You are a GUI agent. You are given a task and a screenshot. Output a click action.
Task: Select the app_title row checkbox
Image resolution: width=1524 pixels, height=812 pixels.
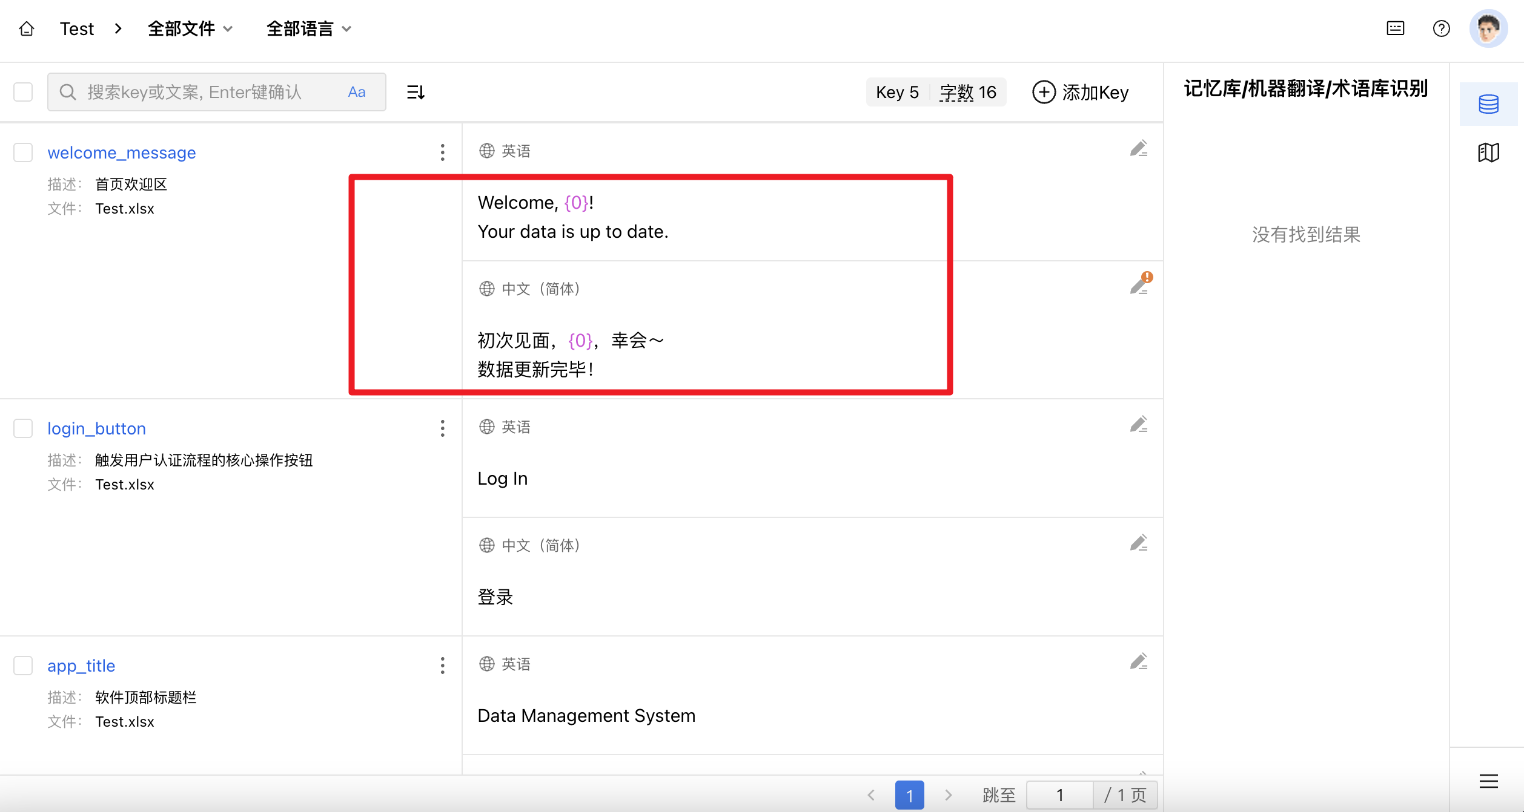23,666
